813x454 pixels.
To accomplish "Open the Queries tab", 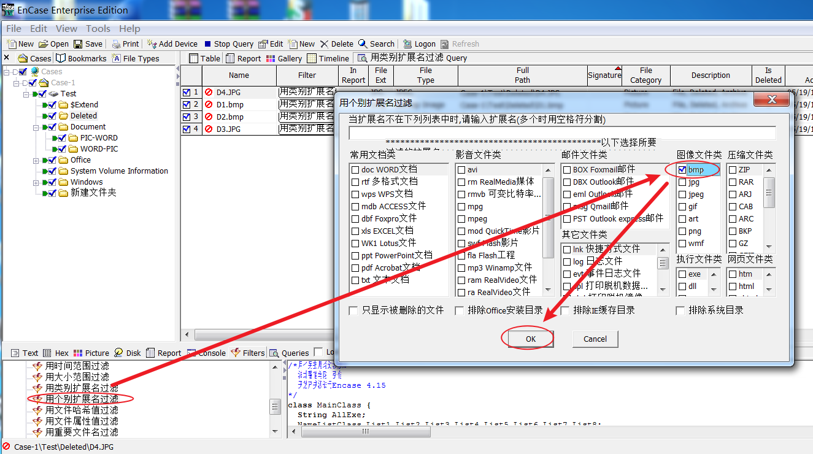I will pyautogui.click(x=290, y=353).
